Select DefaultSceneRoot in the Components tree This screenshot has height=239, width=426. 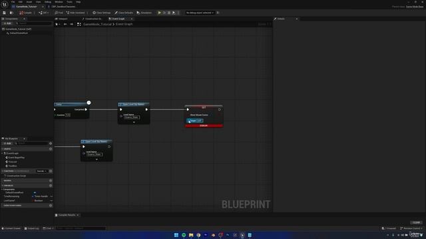pyautogui.click(x=19, y=33)
